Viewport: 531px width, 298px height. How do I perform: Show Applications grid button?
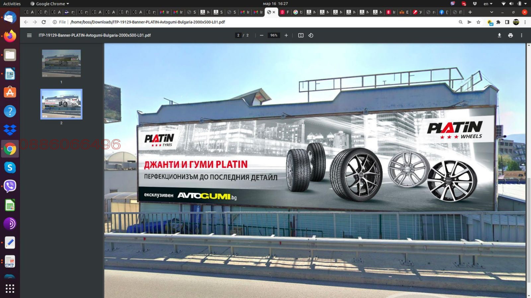10,288
